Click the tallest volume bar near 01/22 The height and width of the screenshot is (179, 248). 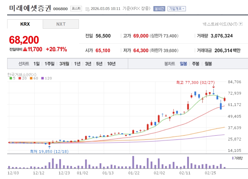tap(133, 162)
